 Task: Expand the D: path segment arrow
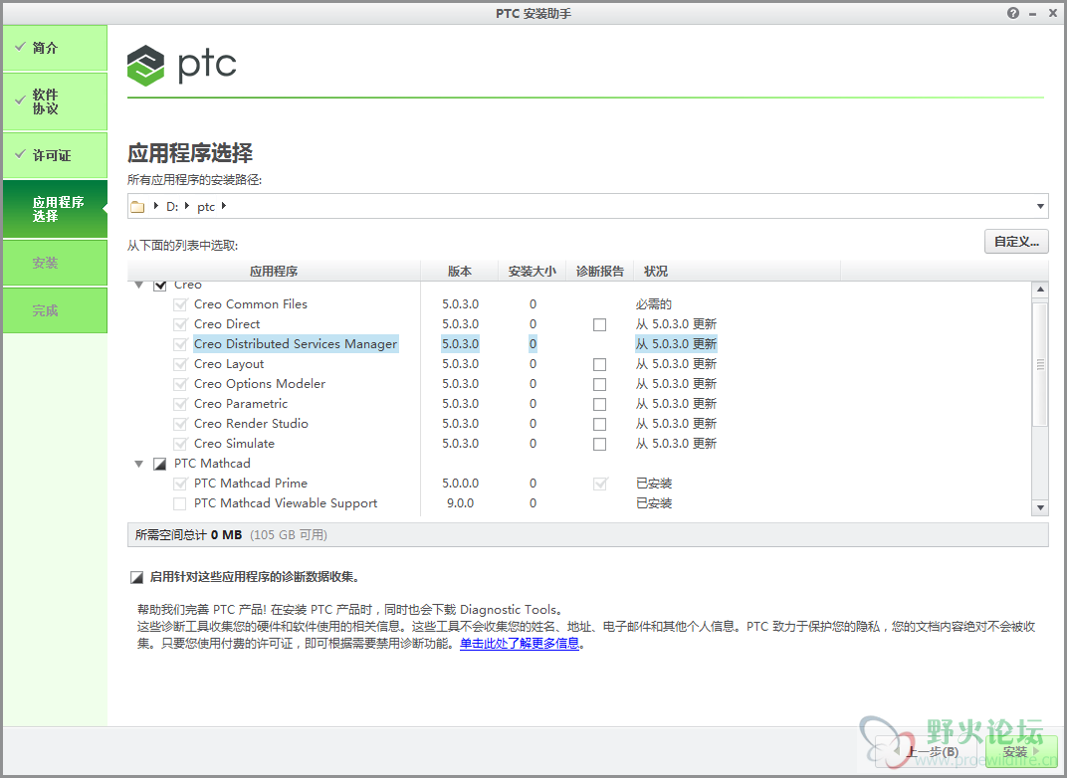pyautogui.click(x=187, y=205)
